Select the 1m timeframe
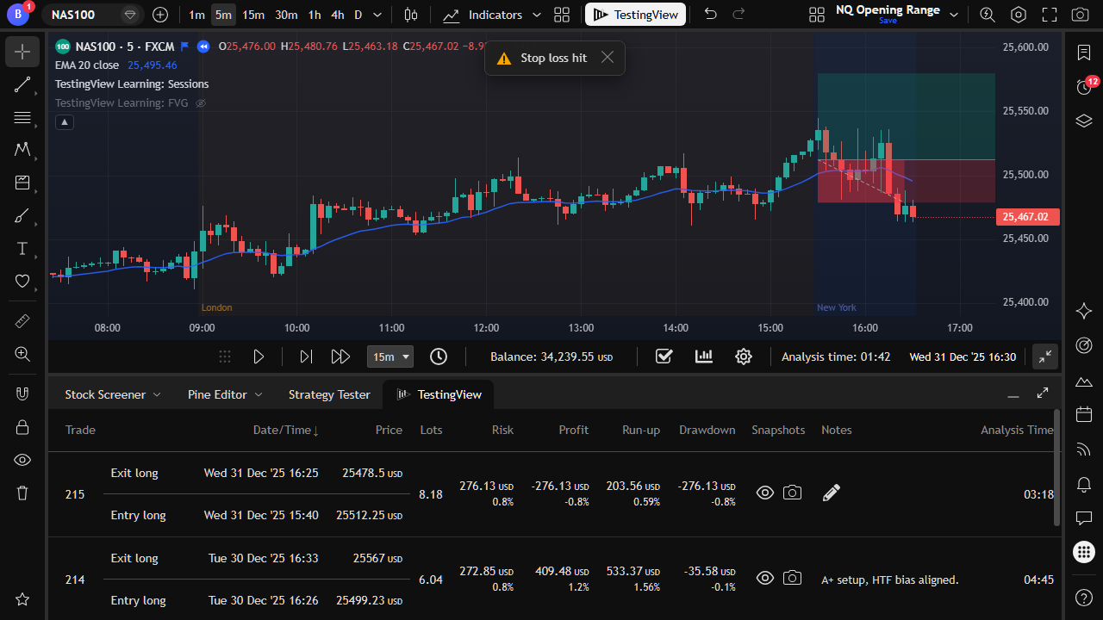This screenshot has width=1103, height=620. [x=197, y=15]
